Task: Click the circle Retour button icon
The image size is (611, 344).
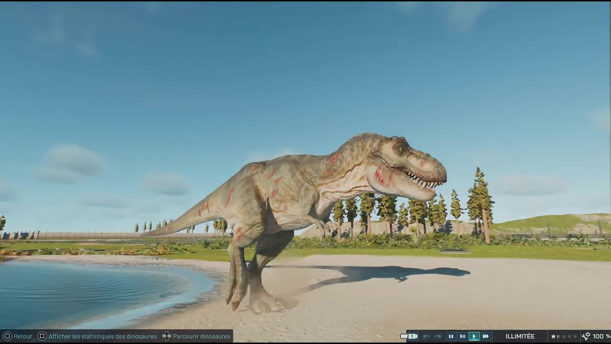Action: point(7,336)
